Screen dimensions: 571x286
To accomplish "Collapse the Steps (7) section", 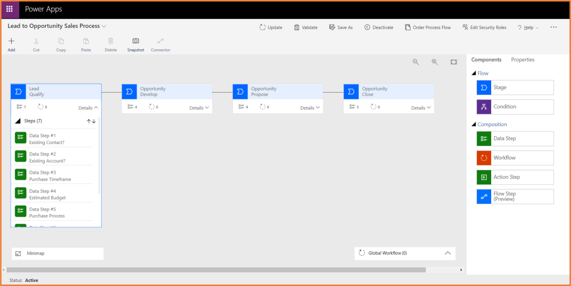I will [18, 121].
